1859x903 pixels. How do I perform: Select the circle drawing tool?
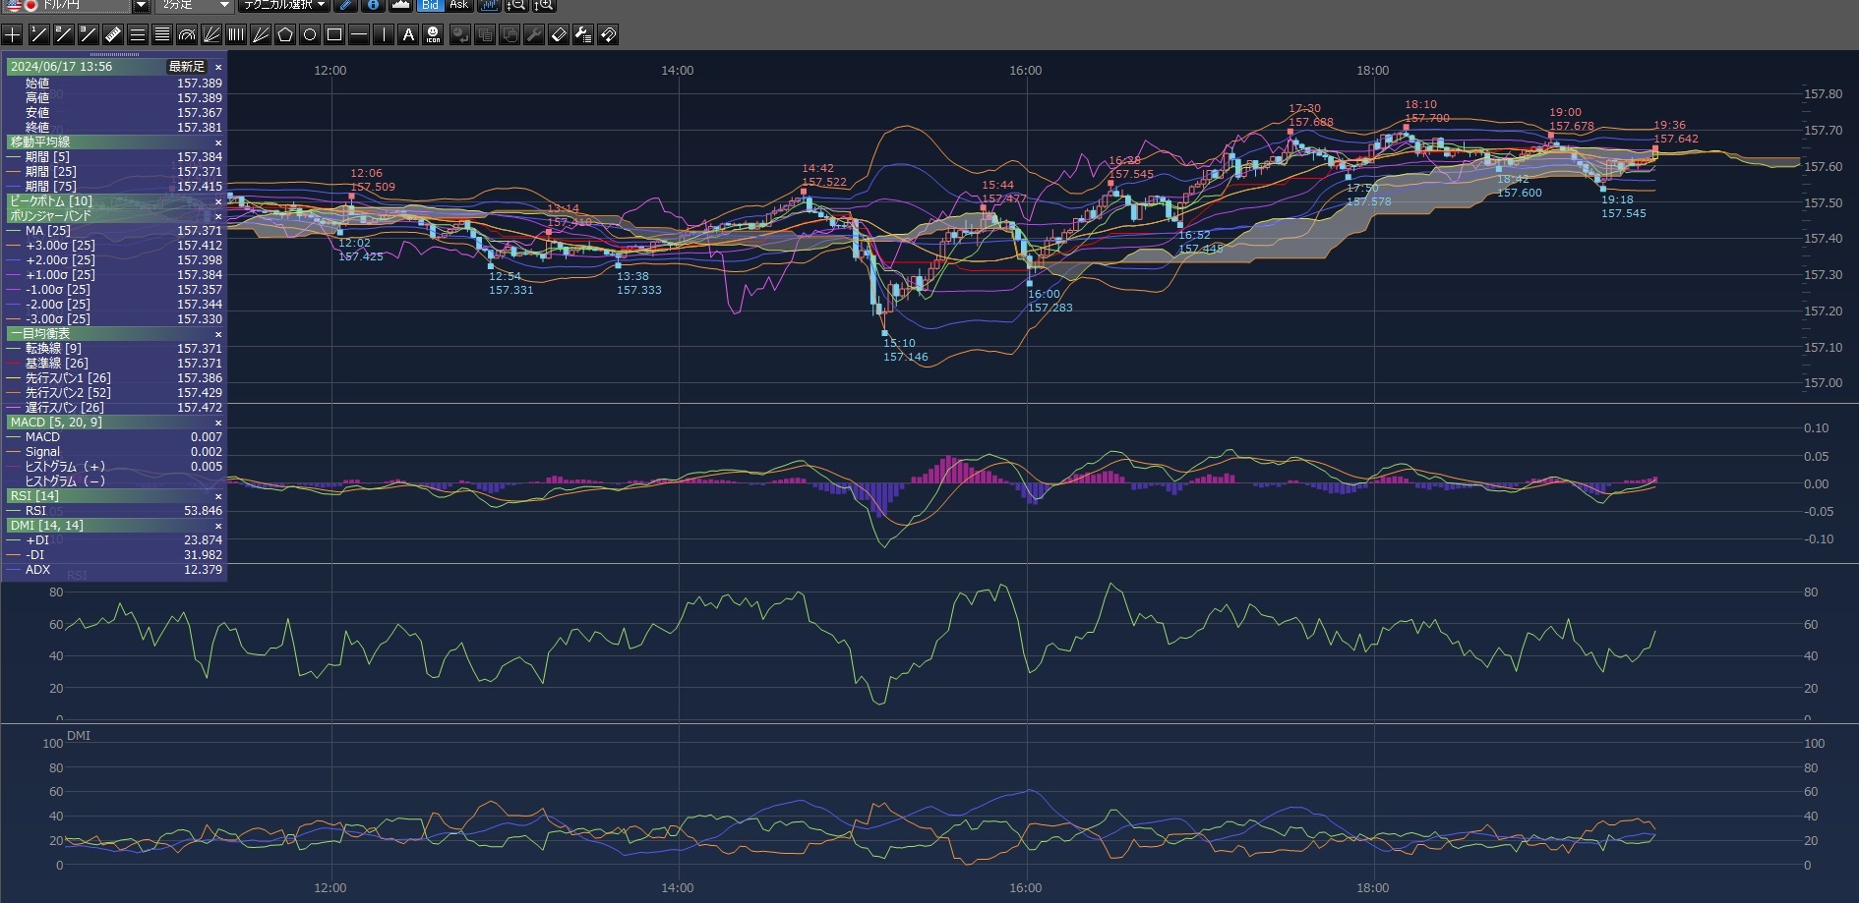[310, 35]
